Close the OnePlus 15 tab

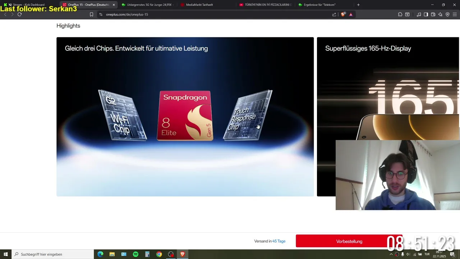[114, 5]
